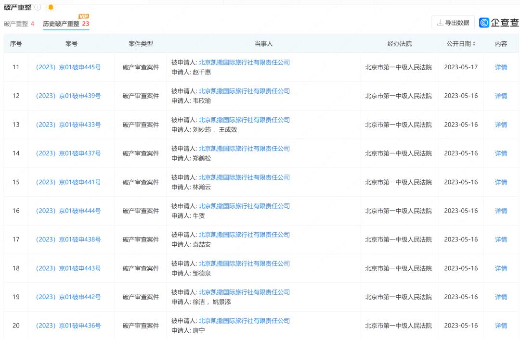Viewport: 520px width, 339px height.
Task: Open case (2023)京01破申442号 link
Action: tap(68, 297)
